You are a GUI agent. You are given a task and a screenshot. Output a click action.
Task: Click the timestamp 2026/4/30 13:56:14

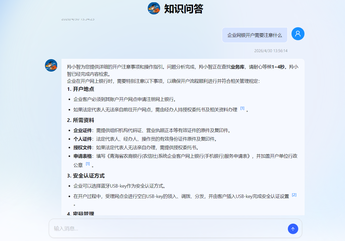(x=271, y=51)
